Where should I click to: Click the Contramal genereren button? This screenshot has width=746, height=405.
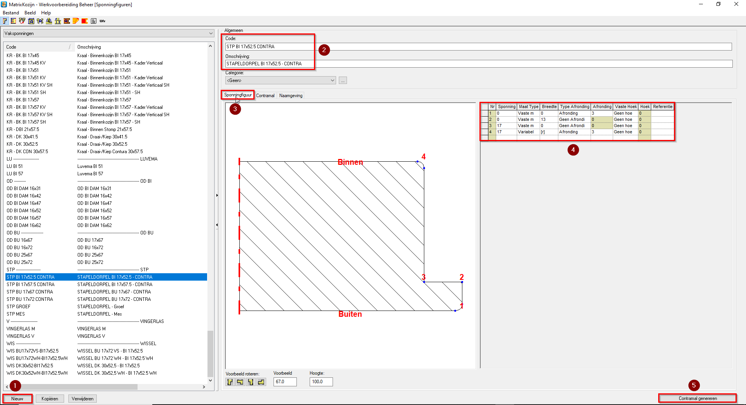(x=697, y=398)
